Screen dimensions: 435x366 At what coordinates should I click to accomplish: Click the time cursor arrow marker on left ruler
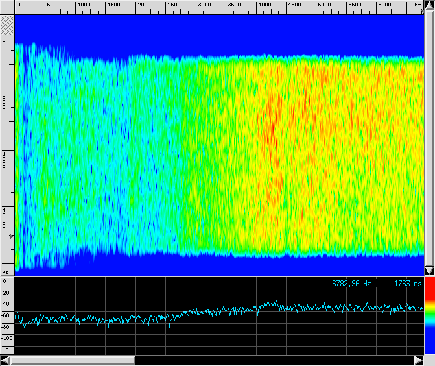coord(10,238)
